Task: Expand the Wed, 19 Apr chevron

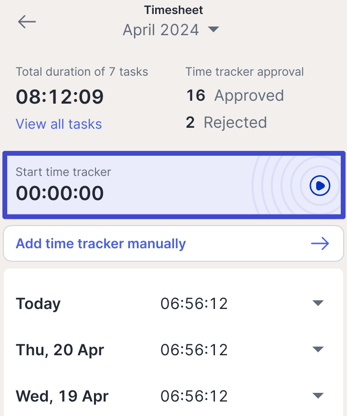Action: 317,396
